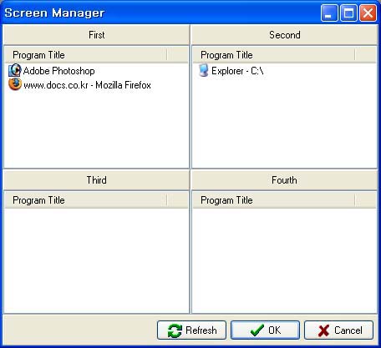This screenshot has width=381, height=348.
Task: Click the Explorer computer icon in Second list
Action: pyautogui.click(x=203, y=70)
